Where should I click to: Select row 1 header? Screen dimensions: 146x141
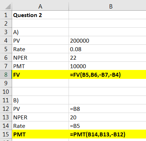(x=6, y=15)
